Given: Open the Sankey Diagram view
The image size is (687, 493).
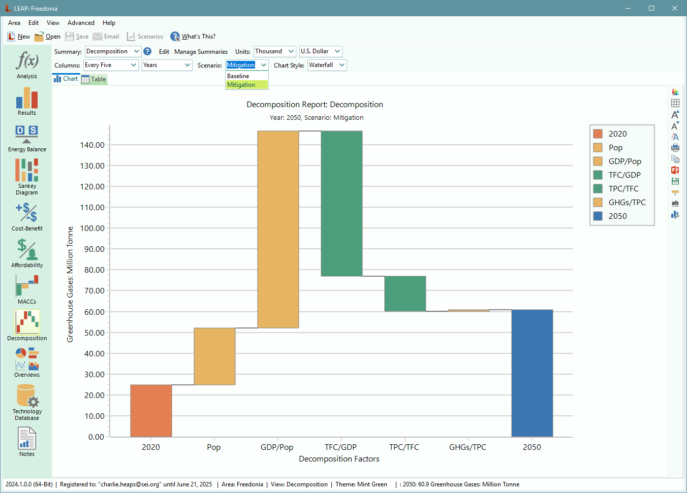Looking at the screenshot, I should [27, 176].
